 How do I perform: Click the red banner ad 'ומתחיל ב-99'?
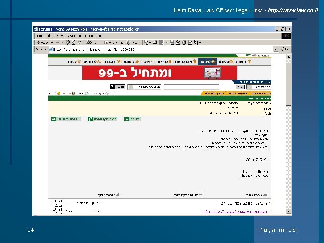[159, 73]
